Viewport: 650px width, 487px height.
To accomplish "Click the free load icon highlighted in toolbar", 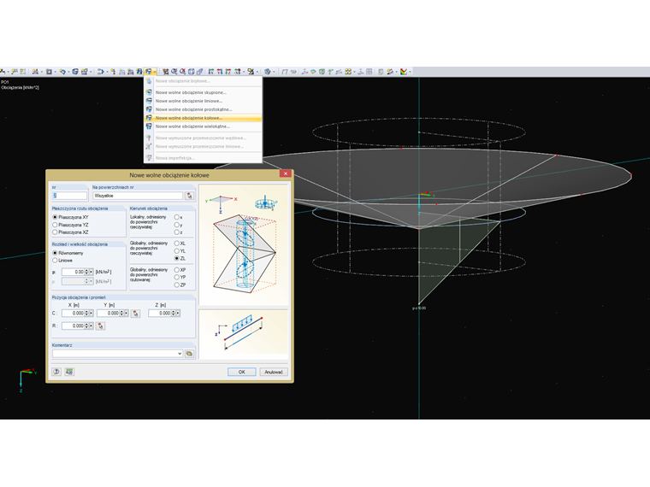I will (148, 72).
